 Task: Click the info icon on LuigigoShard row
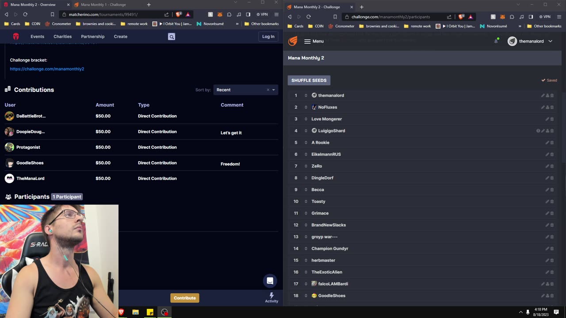(x=538, y=131)
